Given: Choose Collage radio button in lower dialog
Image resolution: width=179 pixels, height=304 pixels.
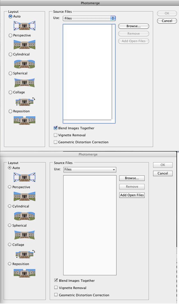Looking at the screenshot, I should coord(10,245).
